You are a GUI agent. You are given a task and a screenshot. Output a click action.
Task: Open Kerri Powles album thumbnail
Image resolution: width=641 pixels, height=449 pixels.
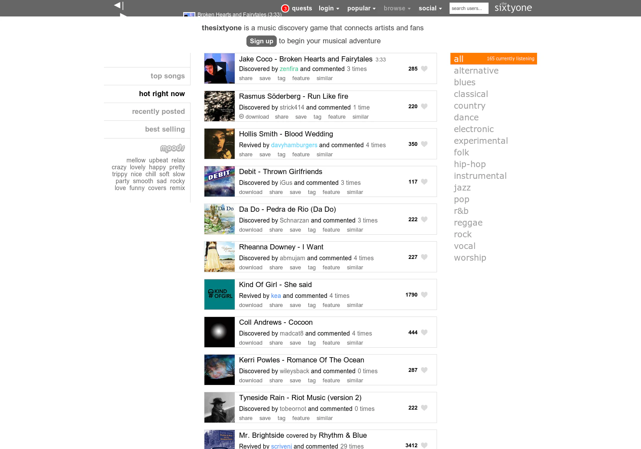(220, 370)
